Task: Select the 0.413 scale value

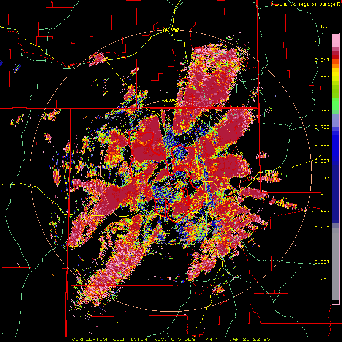Action: coord(322,228)
